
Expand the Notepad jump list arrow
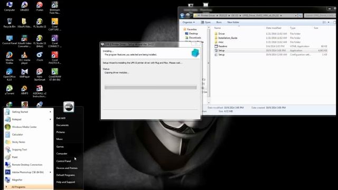tap(51, 119)
